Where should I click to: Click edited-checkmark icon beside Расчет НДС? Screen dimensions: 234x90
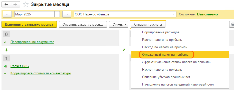pos(6,66)
